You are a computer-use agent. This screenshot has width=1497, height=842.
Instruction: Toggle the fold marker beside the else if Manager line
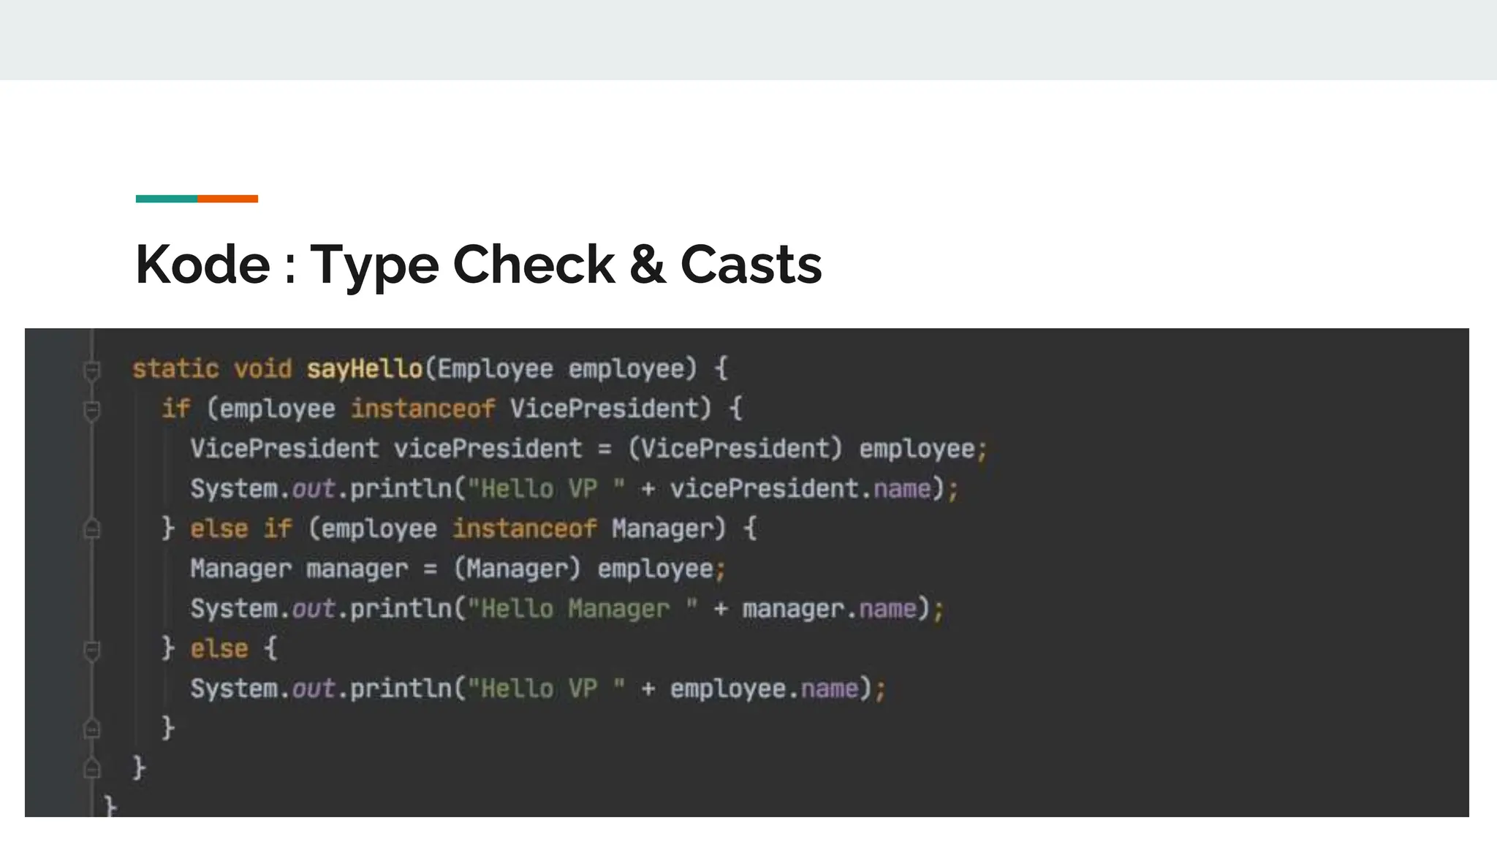pyautogui.click(x=92, y=528)
